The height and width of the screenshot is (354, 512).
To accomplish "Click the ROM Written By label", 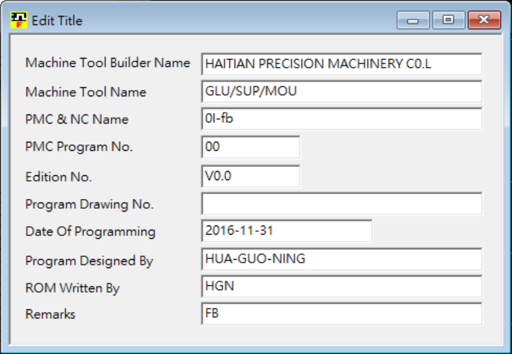I will pos(73,288).
